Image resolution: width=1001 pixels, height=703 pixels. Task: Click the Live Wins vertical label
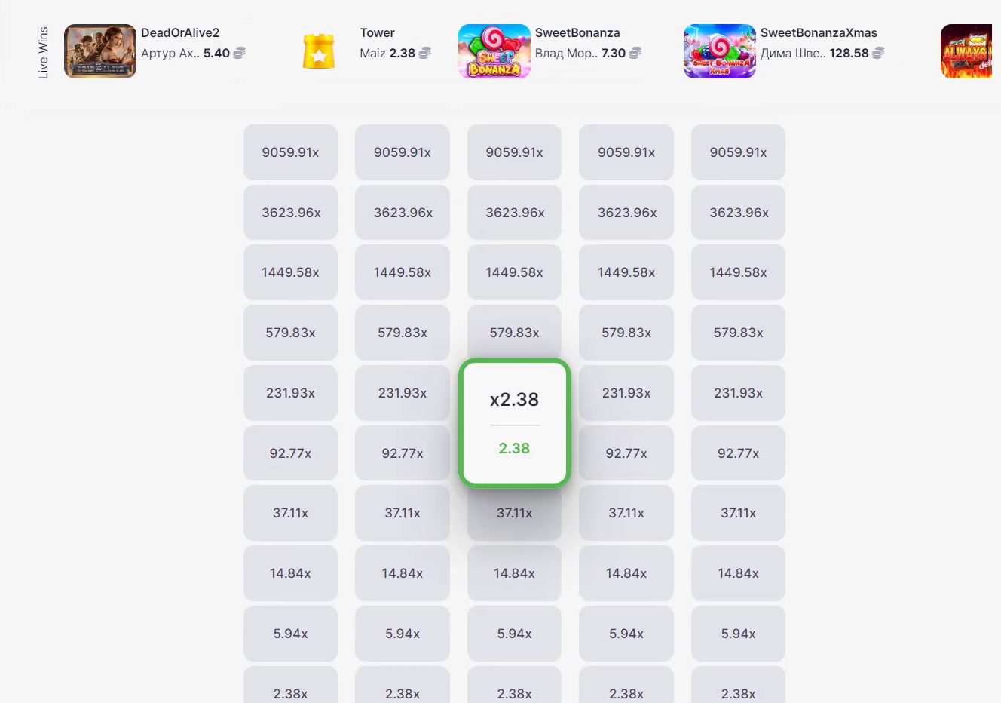43,52
